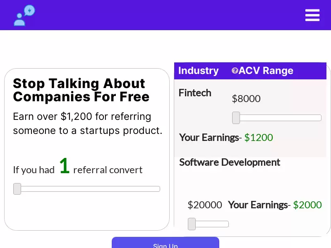This screenshot has width=331, height=248.
Task: Click the $2000 Software Development earnings amount
Action: (307, 205)
